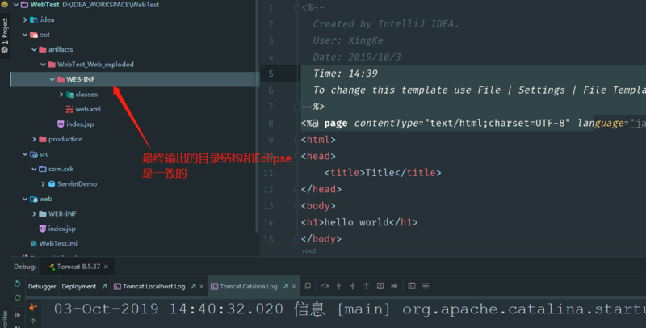Click the 'root' breadcrumb below the editor
Screen dimensions: 646x328
pyautogui.click(x=309, y=250)
